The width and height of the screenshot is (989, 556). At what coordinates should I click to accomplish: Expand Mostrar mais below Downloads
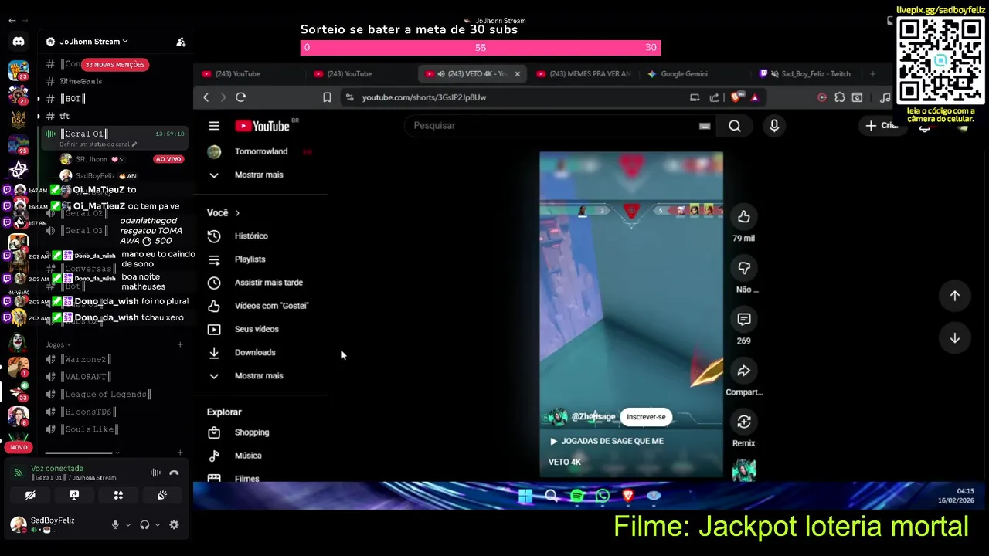pos(259,376)
